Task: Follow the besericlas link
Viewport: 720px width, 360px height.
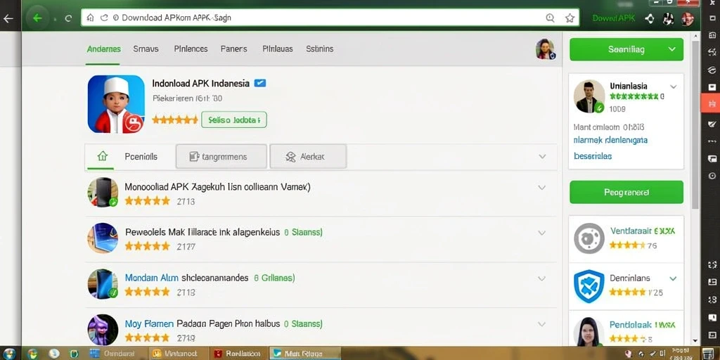Action: point(593,156)
